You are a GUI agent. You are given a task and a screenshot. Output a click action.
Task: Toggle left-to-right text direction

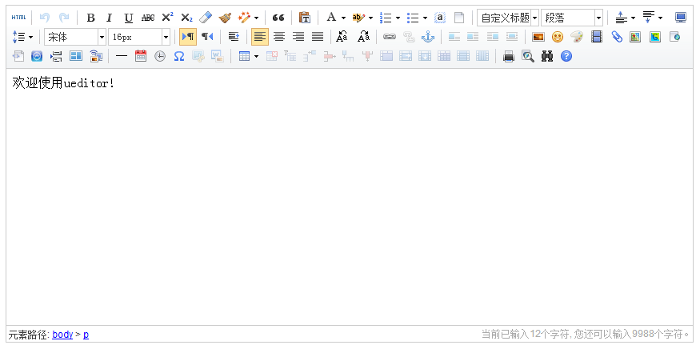click(x=188, y=37)
